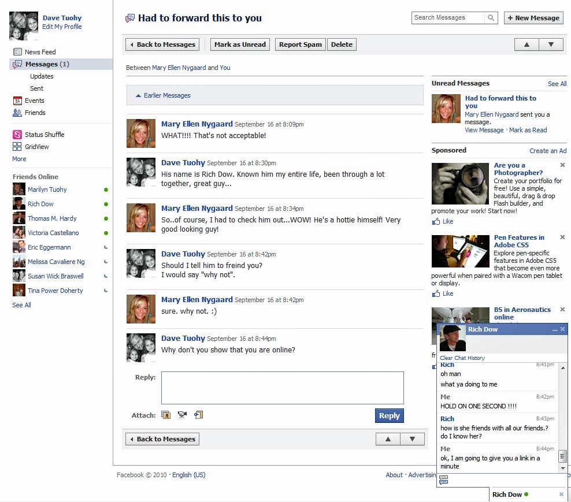This screenshot has width=571, height=502.
Task: Click in the Search Messages field
Action: pos(448,17)
